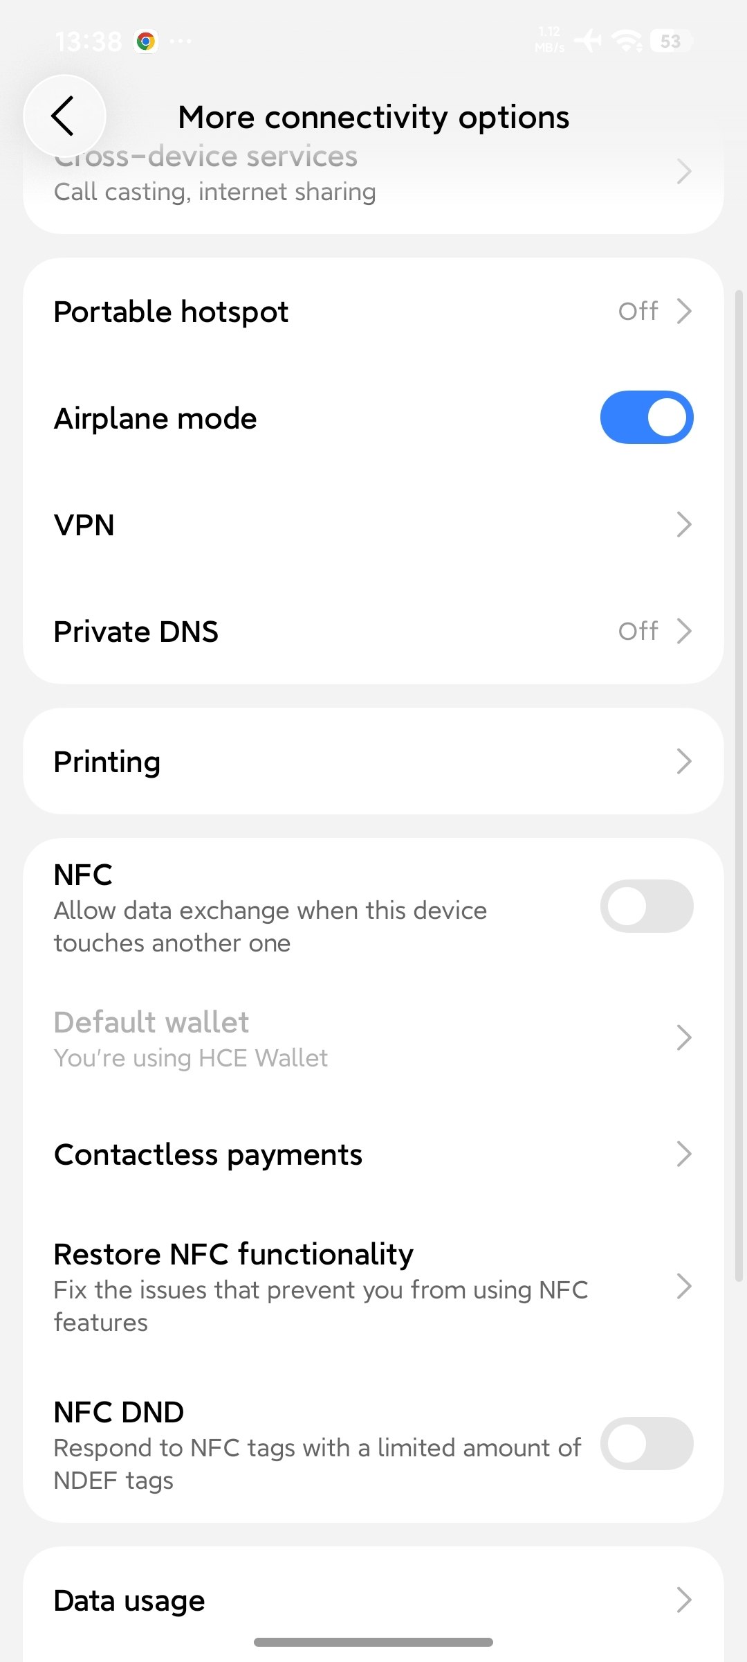Tap the airplane mode status bar icon
The image size is (747, 1662).
[588, 41]
